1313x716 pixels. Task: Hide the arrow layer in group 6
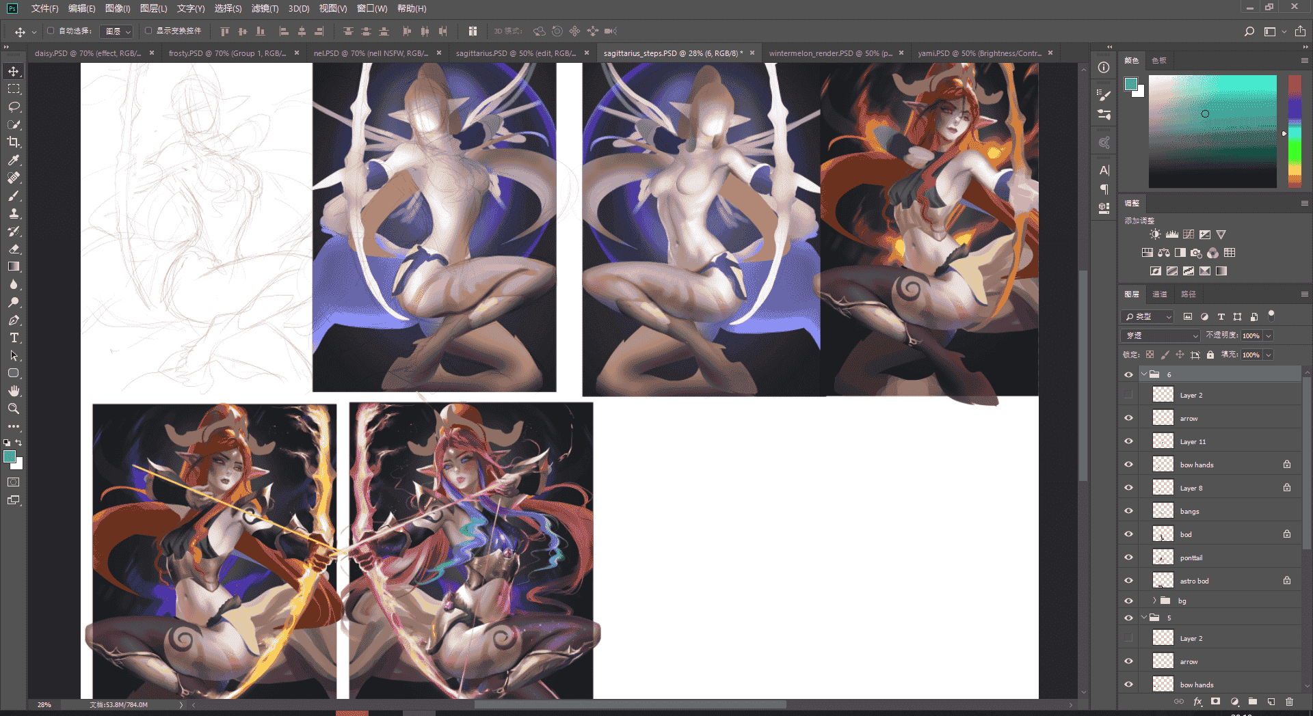(1128, 418)
